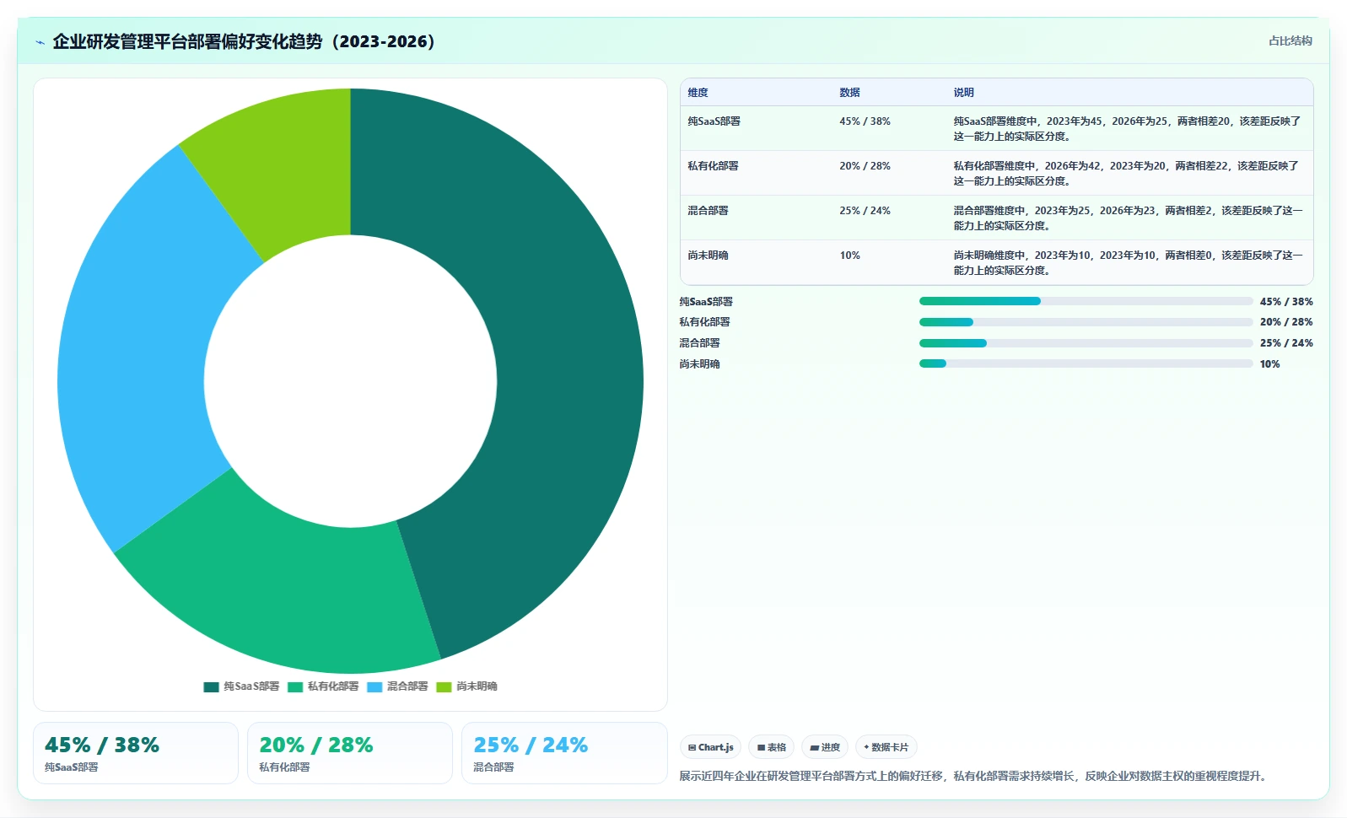Click the 表格 chip
Image resolution: width=1347 pixels, height=818 pixels.
click(771, 747)
